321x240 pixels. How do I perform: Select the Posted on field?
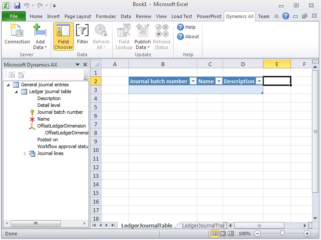(48, 140)
